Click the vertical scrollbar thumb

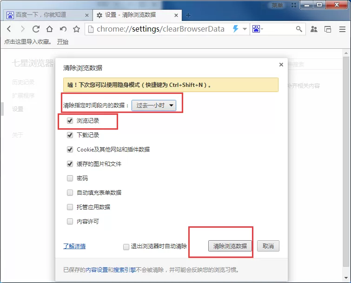coord(346,162)
